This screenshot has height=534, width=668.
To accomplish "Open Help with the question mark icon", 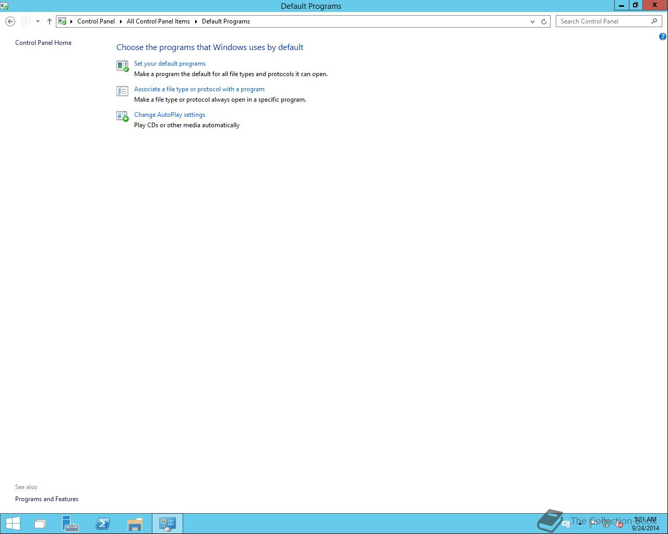I will (663, 37).
